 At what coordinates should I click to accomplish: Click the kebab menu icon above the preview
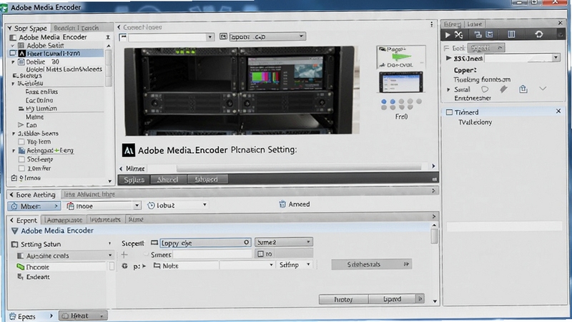(432, 24)
